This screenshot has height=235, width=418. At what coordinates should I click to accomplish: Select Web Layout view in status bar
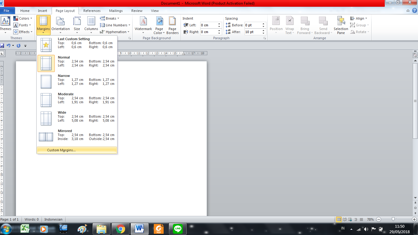[x=350, y=219]
